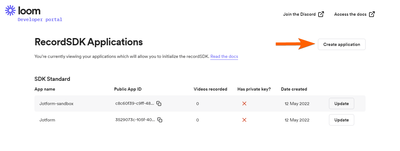Select the Jotform-sandbox app name
This screenshot has width=400, height=151.
[57, 103]
